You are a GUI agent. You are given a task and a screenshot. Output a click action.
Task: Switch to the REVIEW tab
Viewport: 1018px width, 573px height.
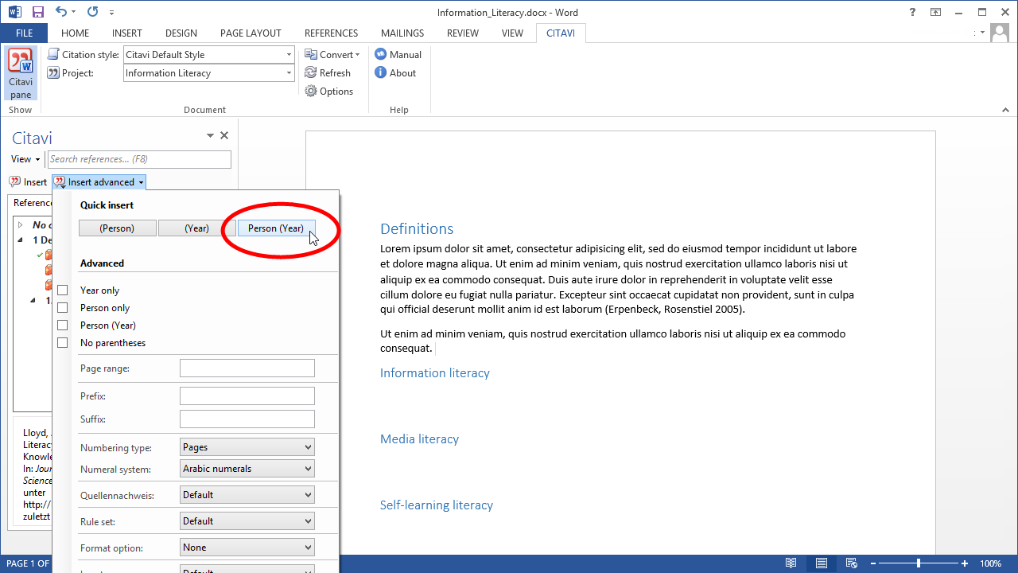pos(463,33)
